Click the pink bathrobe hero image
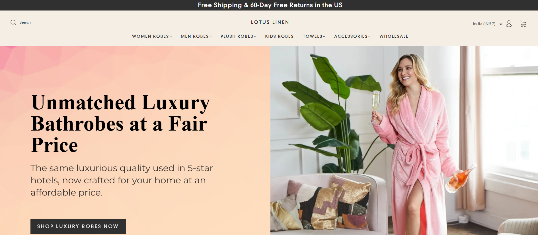This screenshot has height=235, width=538. [404, 140]
